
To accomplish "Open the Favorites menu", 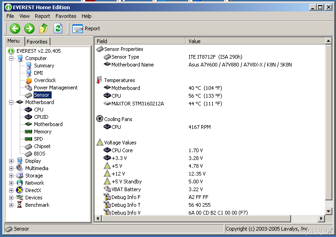I will point(66,16).
